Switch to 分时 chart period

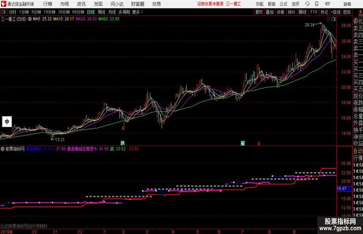[x=12, y=12]
